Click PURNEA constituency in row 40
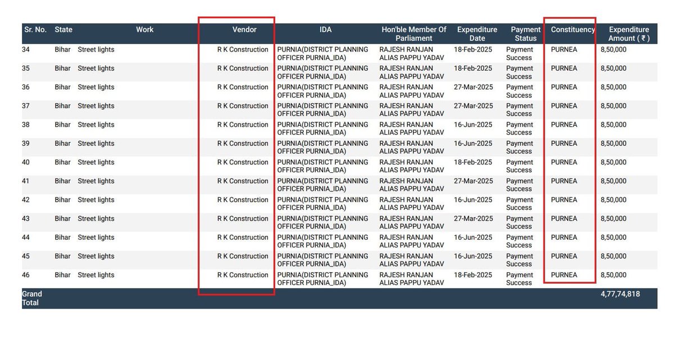This screenshot has width=674, height=340. (x=564, y=162)
